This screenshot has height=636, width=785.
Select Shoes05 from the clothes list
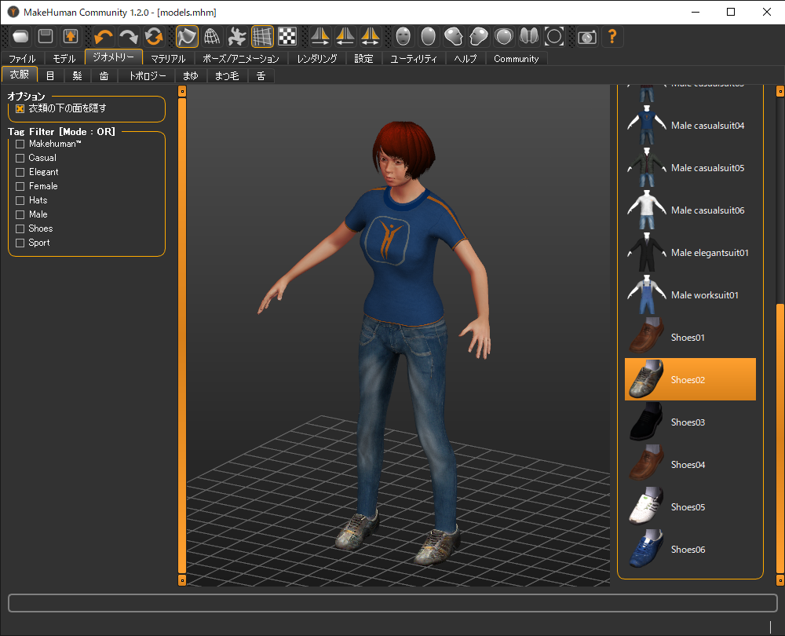(x=689, y=507)
